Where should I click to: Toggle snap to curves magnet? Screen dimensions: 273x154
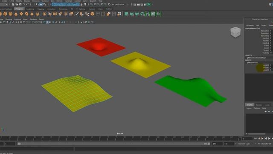pos(95,4)
